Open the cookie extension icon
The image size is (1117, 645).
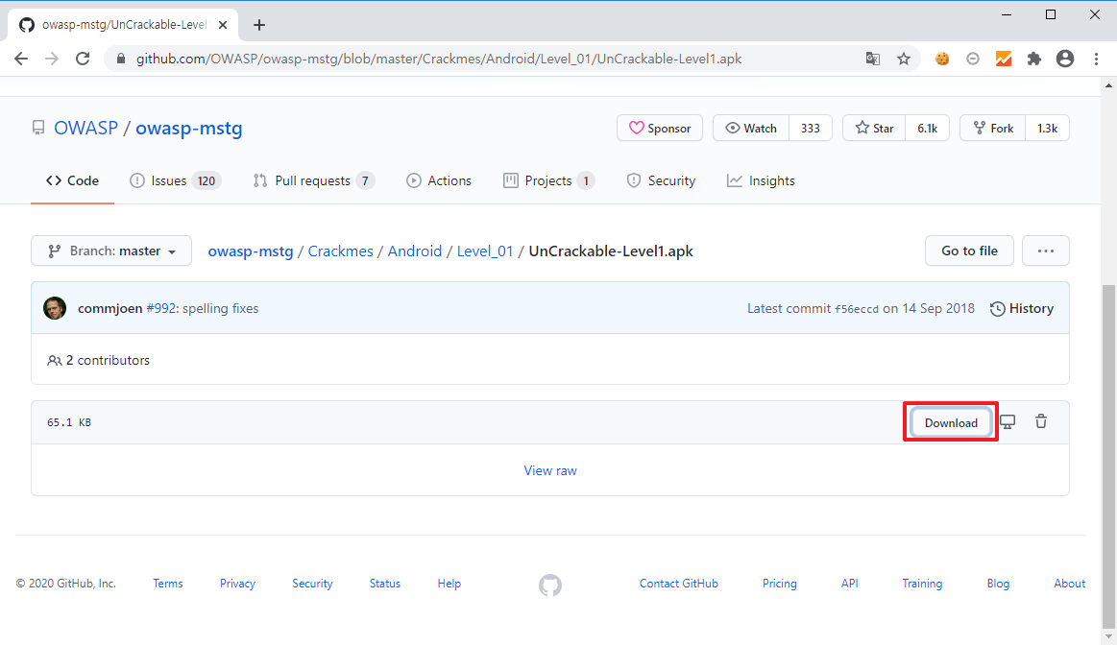[942, 60]
